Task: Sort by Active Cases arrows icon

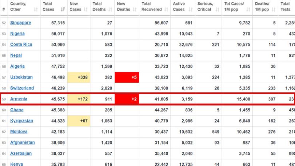Action: (x=191, y=9)
